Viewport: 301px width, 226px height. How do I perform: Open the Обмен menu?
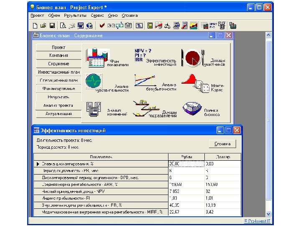point(54,15)
